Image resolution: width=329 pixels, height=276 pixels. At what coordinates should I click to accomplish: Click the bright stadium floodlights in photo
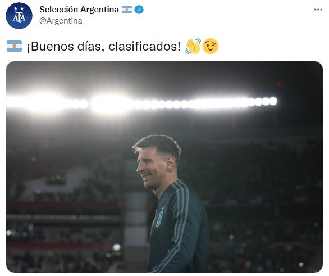pos(141,103)
